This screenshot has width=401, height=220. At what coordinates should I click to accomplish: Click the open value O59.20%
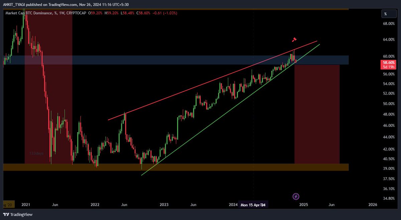pyautogui.click(x=95, y=13)
